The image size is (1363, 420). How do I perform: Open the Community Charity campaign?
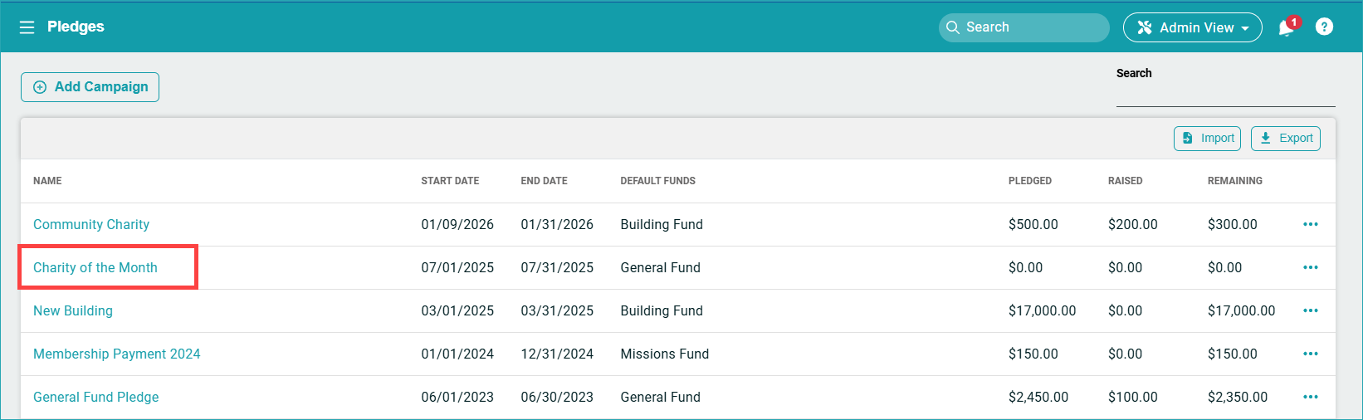click(91, 225)
